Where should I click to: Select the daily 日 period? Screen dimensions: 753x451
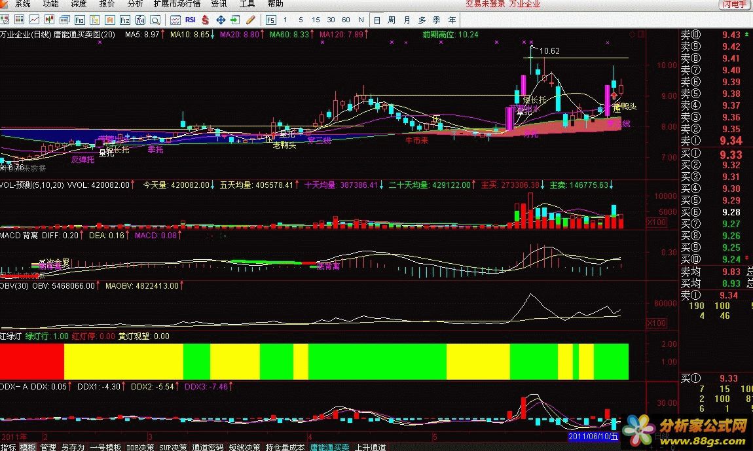pos(377,20)
